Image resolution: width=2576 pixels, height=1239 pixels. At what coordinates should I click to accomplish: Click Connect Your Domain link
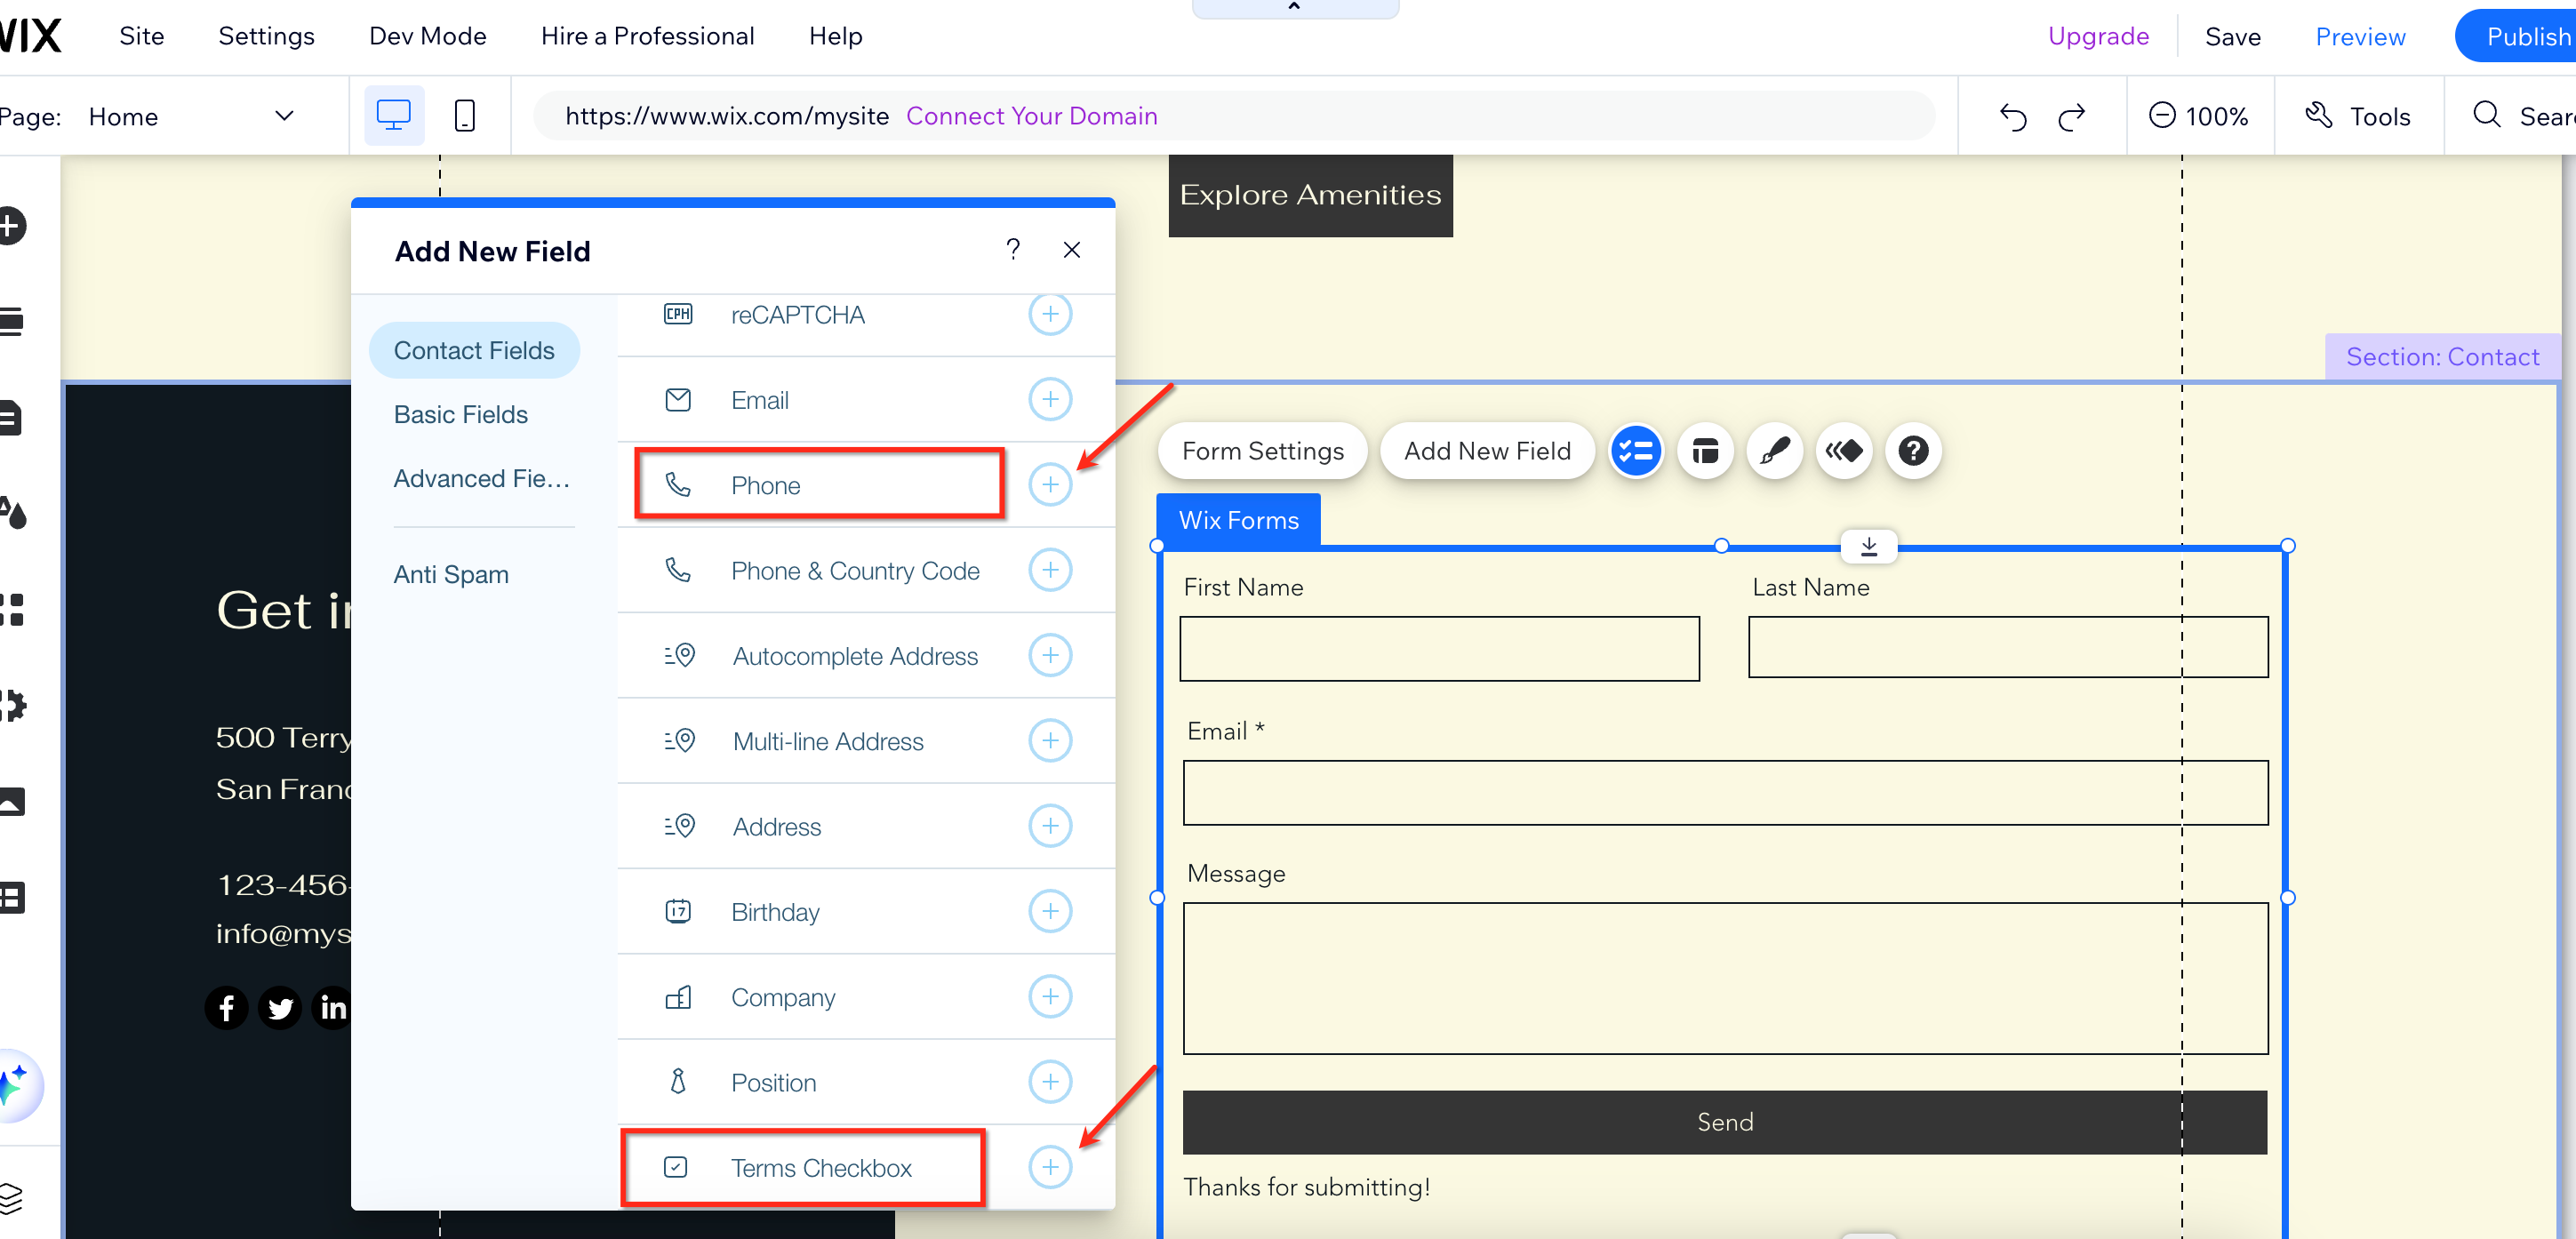point(1031,116)
